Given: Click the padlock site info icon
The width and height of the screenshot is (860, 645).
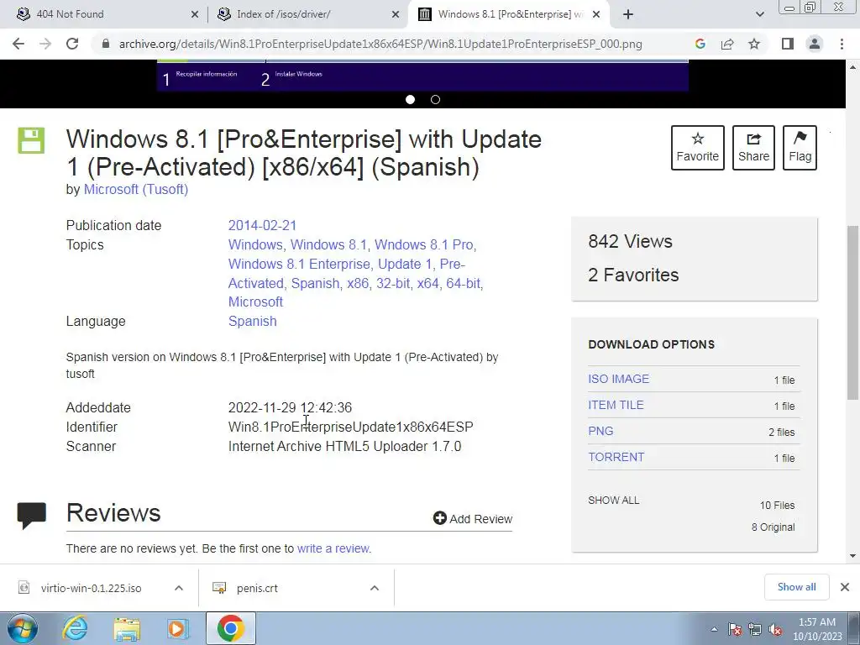Looking at the screenshot, I should [x=106, y=44].
